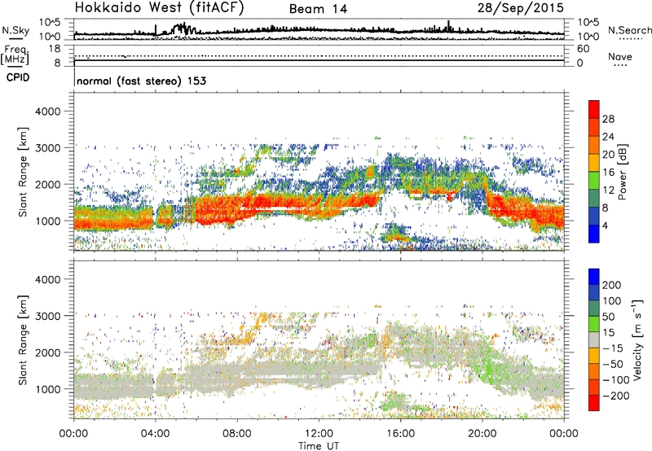The image size is (652, 451).
Task: Click the 'Slant Range [km]' label of power panel
Action: coord(23,172)
